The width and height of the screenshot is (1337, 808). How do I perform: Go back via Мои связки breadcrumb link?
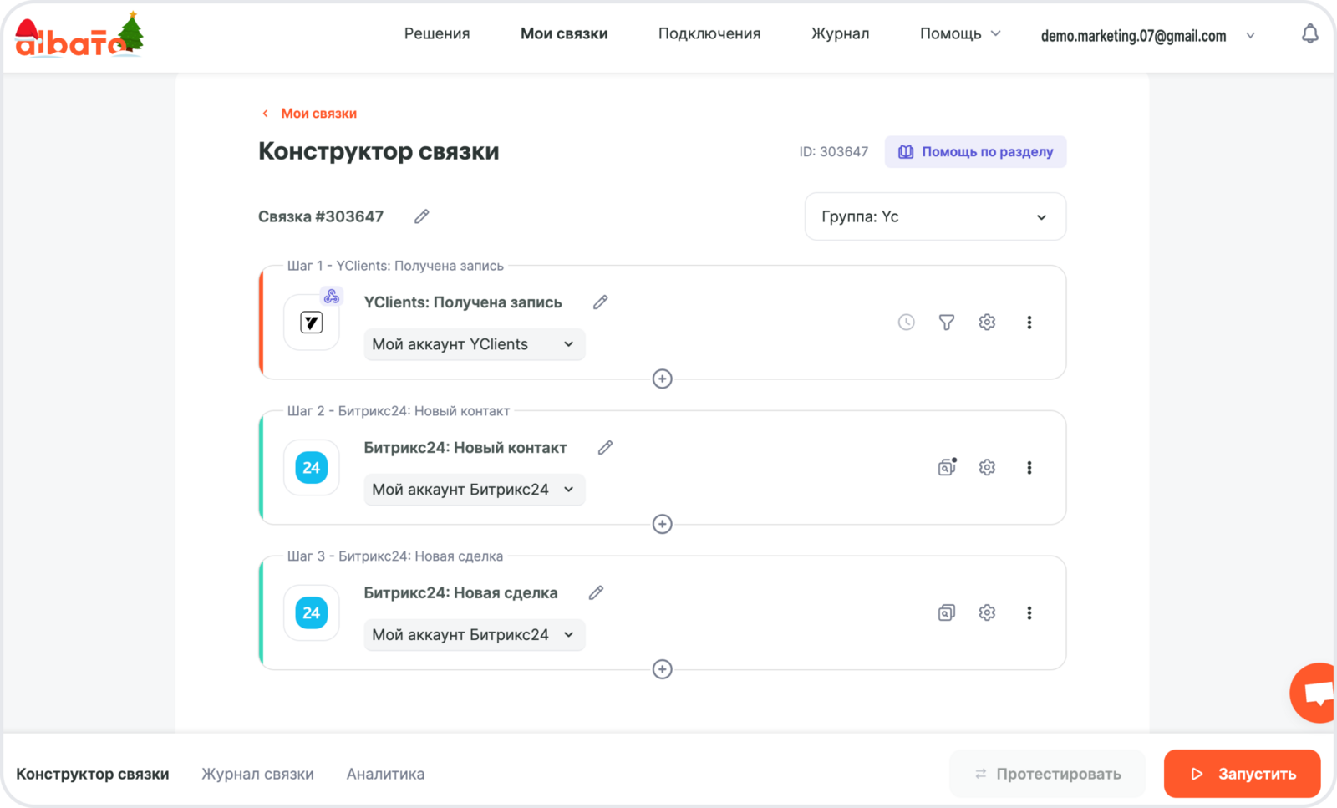click(x=318, y=114)
